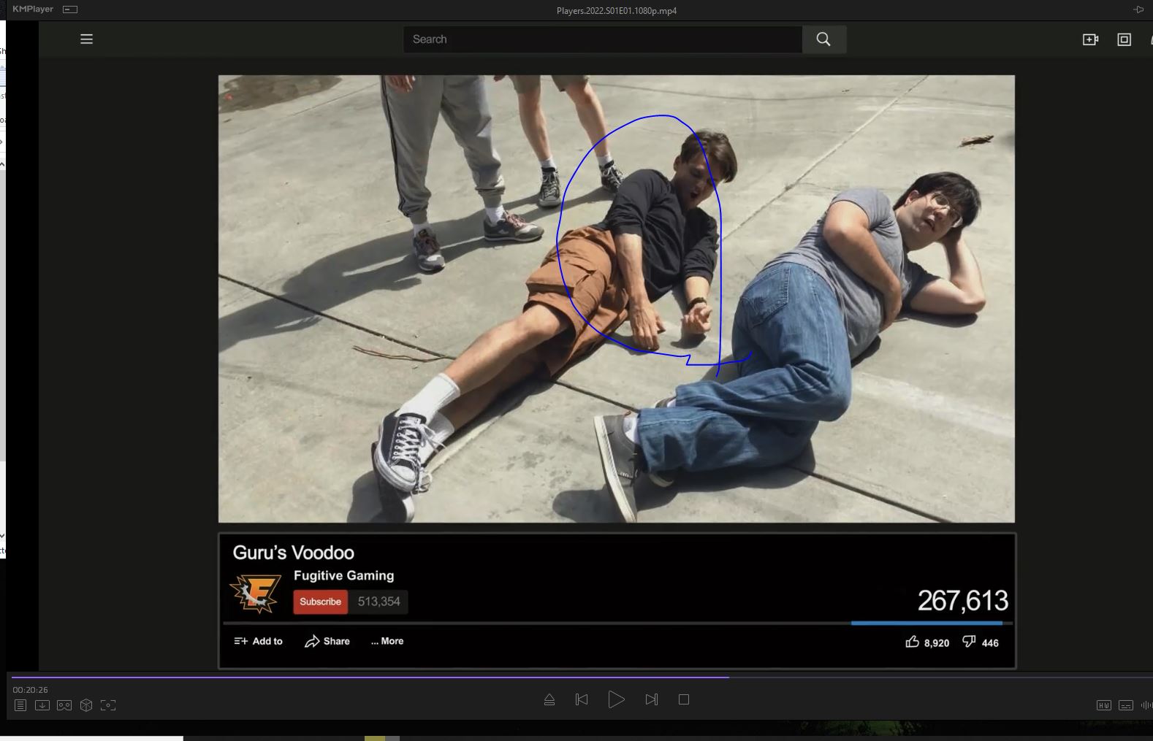
Task: Open the playlist panel icon
Action: (20, 705)
